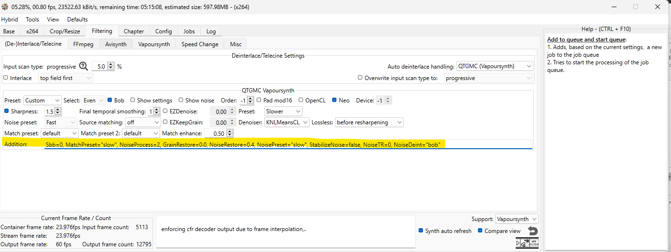Viewport: 671px width, 252px height.
Task: Switch to the Vapoursynth filtering sub-tab
Action: tap(154, 44)
